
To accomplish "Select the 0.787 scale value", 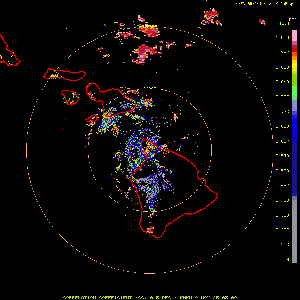I will click(x=282, y=97).
